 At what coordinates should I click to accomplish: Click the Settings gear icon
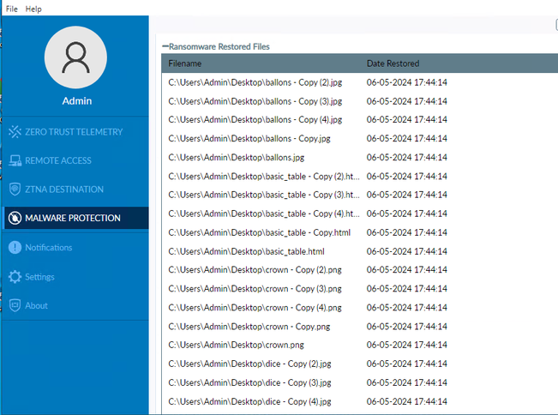15,277
